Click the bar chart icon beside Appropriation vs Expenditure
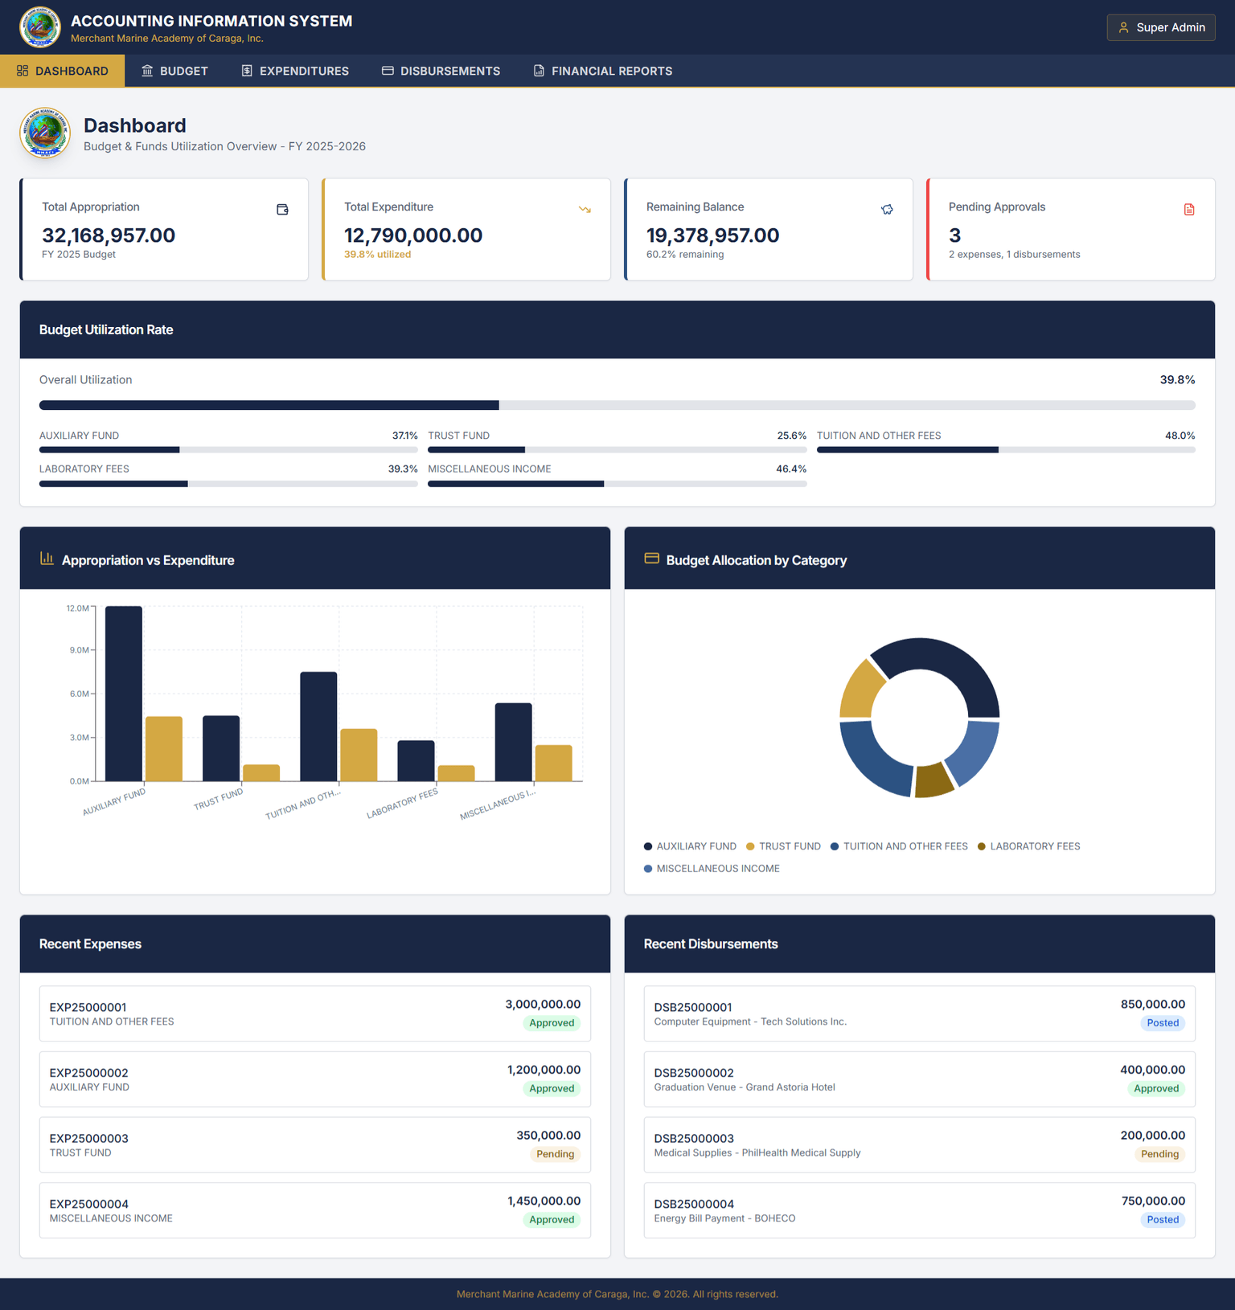 click(x=47, y=559)
